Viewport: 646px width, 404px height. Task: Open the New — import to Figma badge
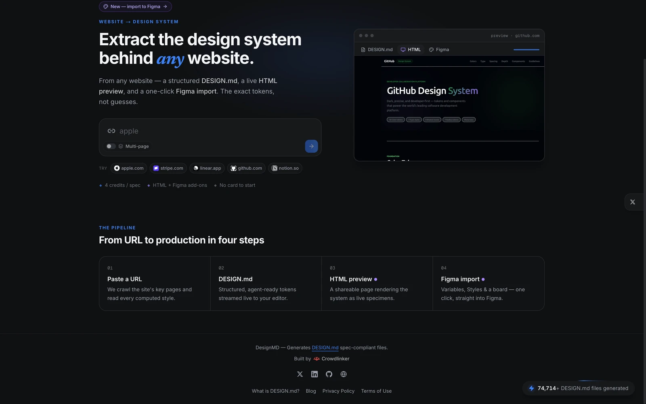[135, 6]
